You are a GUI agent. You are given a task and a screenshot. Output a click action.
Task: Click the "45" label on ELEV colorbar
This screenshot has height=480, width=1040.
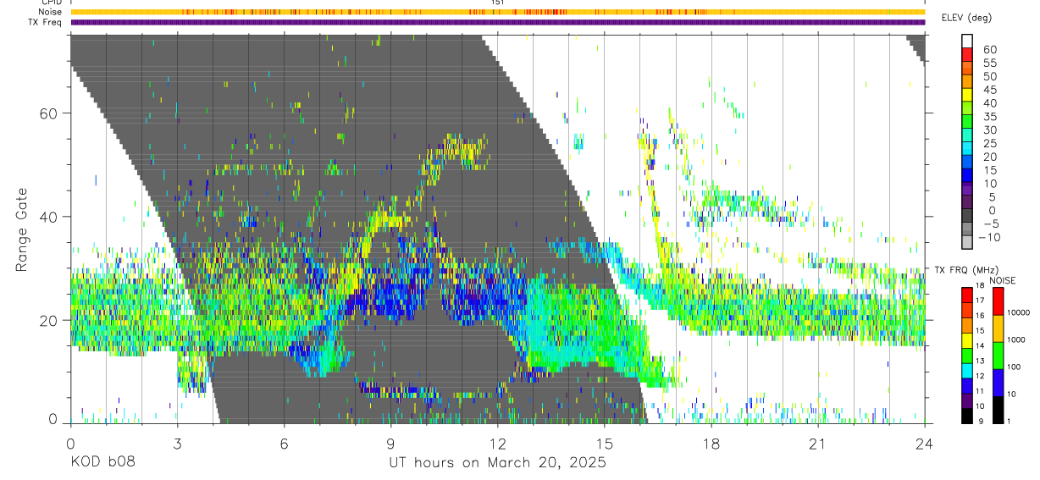pyautogui.click(x=990, y=90)
